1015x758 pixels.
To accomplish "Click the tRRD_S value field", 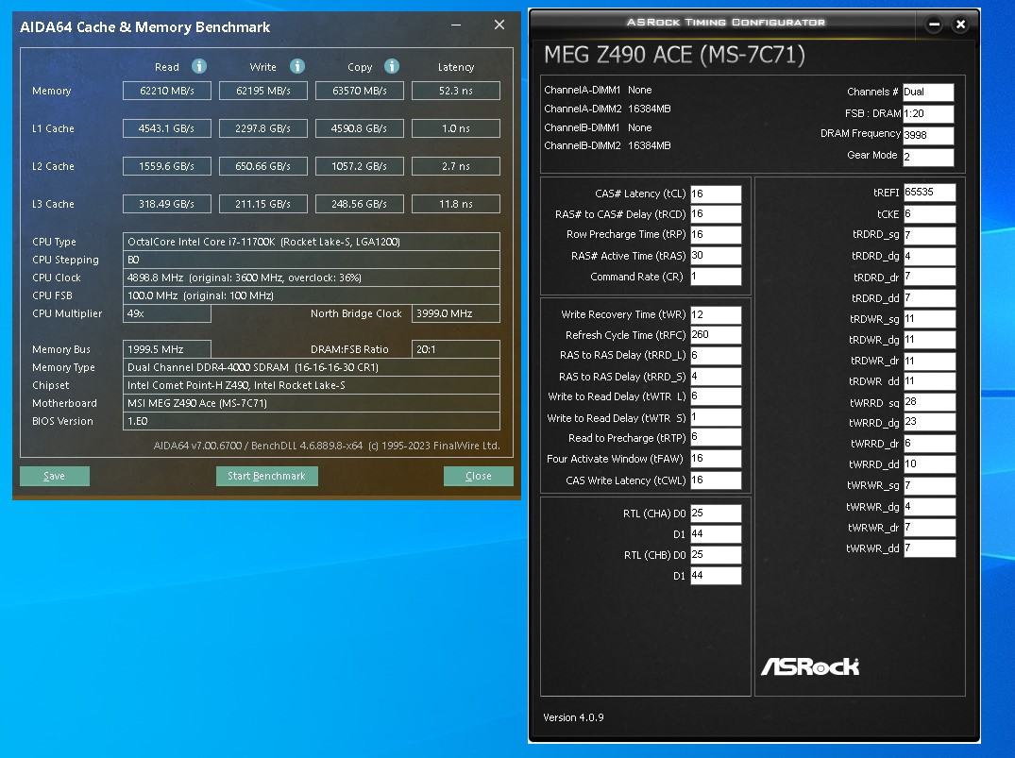I will [716, 377].
